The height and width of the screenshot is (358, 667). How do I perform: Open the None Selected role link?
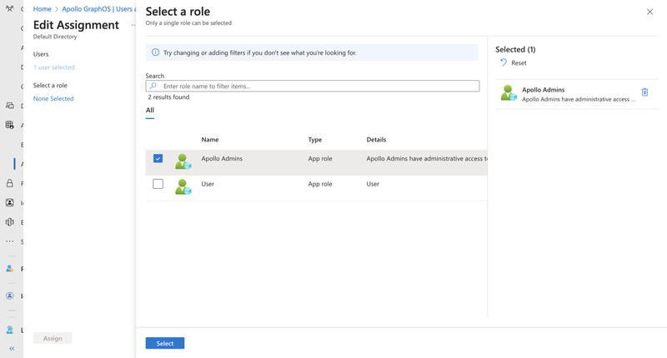click(x=53, y=98)
